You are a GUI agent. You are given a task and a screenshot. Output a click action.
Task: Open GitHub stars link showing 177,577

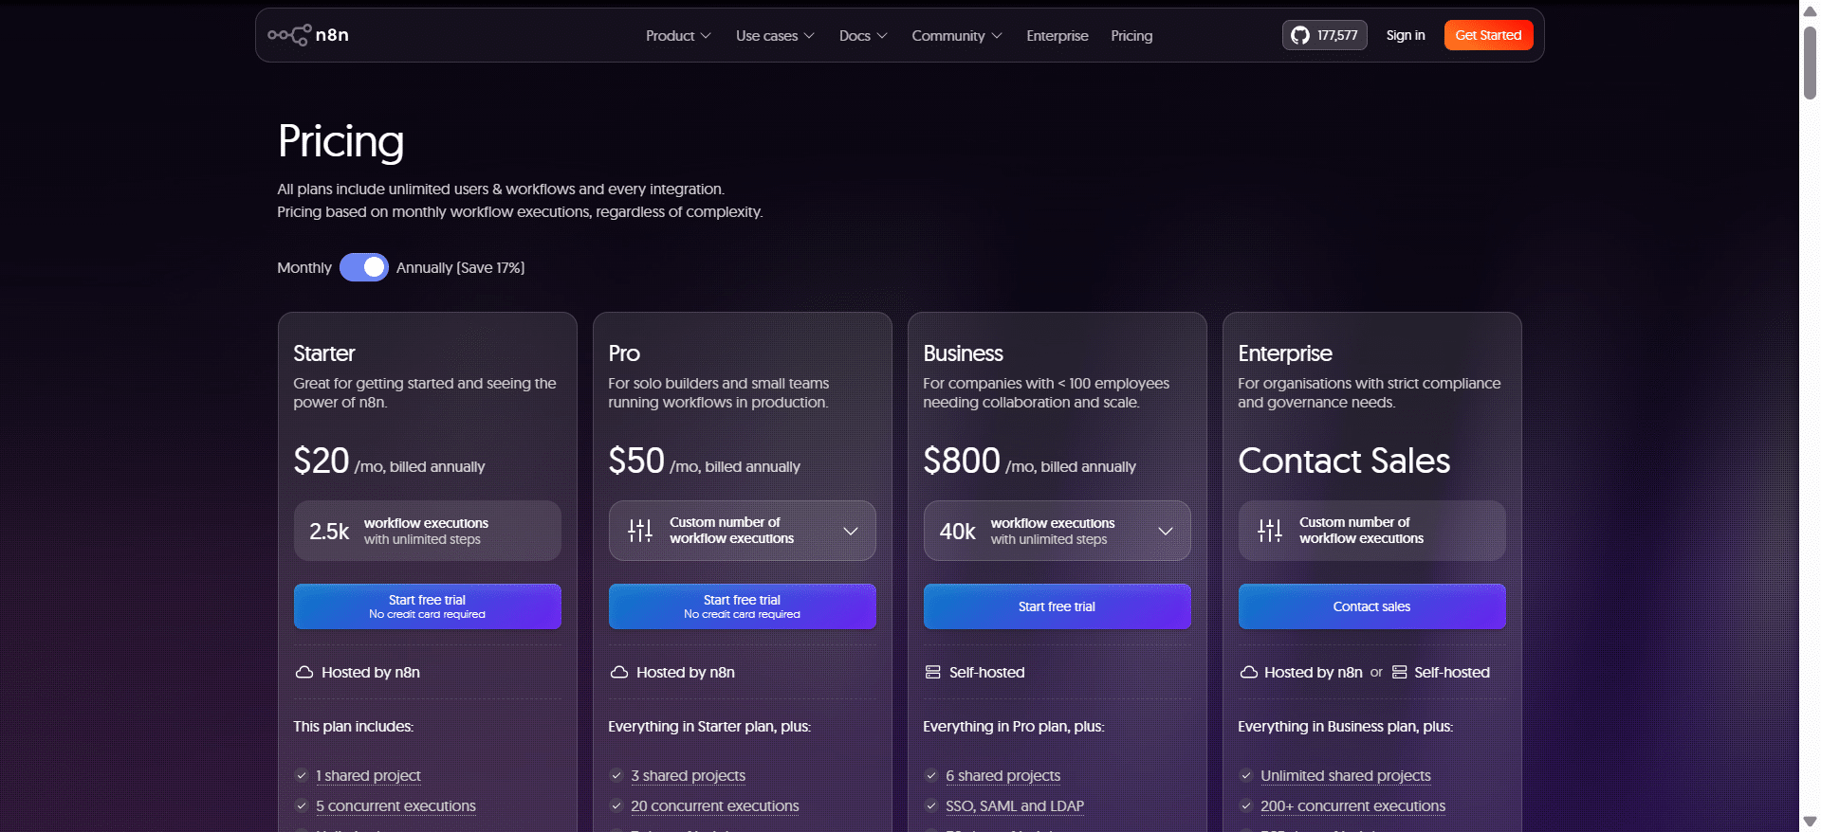click(1324, 35)
